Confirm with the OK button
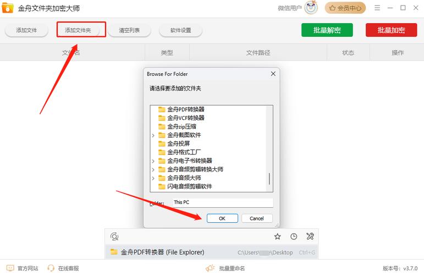This screenshot has height=275, width=424. [222, 218]
